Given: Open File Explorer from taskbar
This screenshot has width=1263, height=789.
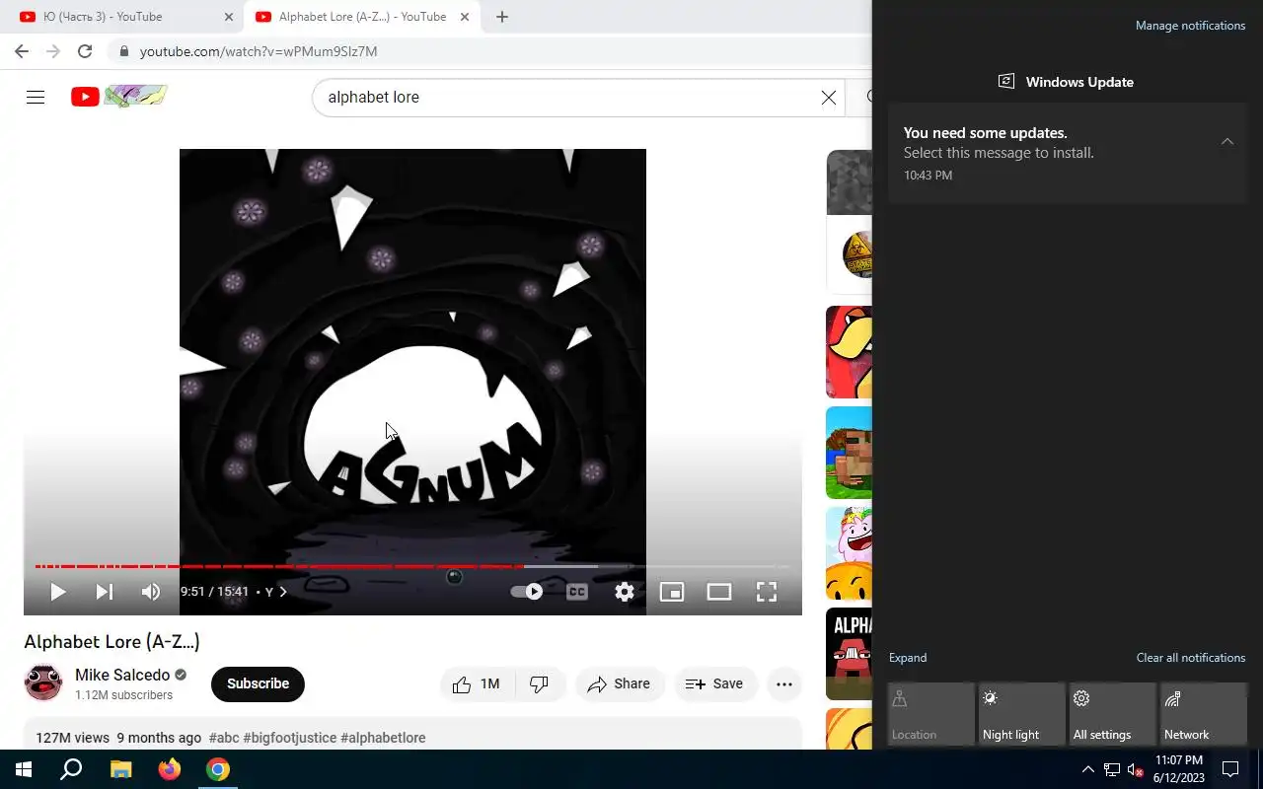Looking at the screenshot, I should pos(120,769).
